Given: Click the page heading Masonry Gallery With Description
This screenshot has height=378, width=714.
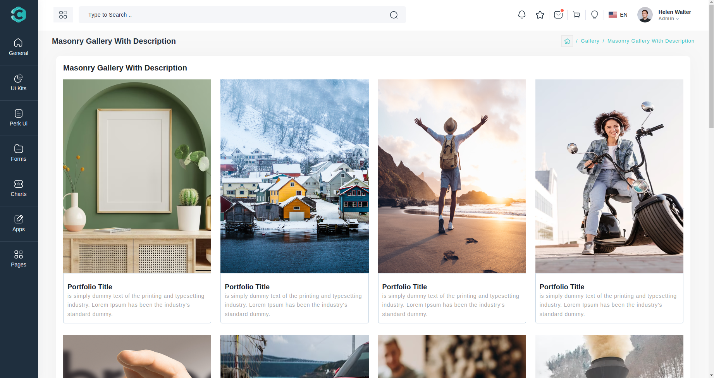Looking at the screenshot, I should (x=114, y=41).
